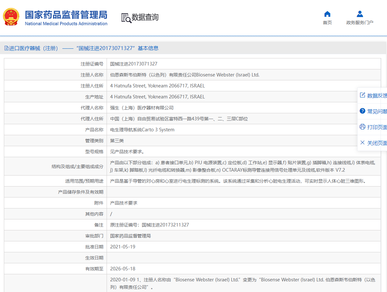The image size is (387, 292).
Task: Click the 首页 home icon
Action: tap(327, 14)
